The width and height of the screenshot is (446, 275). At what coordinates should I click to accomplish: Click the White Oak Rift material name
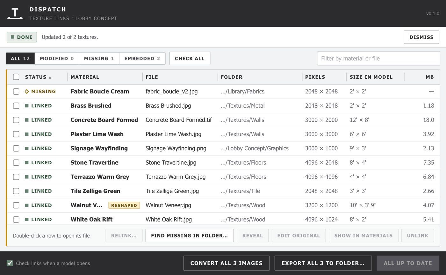pyautogui.click(x=91, y=220)
